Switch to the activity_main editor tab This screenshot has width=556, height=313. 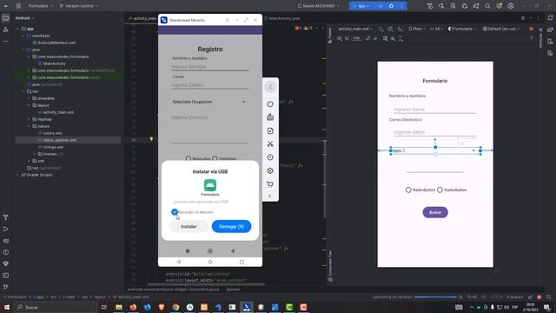click(x=142, y=18)
